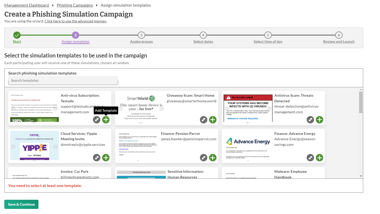Show next slide of Smart Home thumbnail
The height and width of the screenshot is (214, 380).
(162, 109)
